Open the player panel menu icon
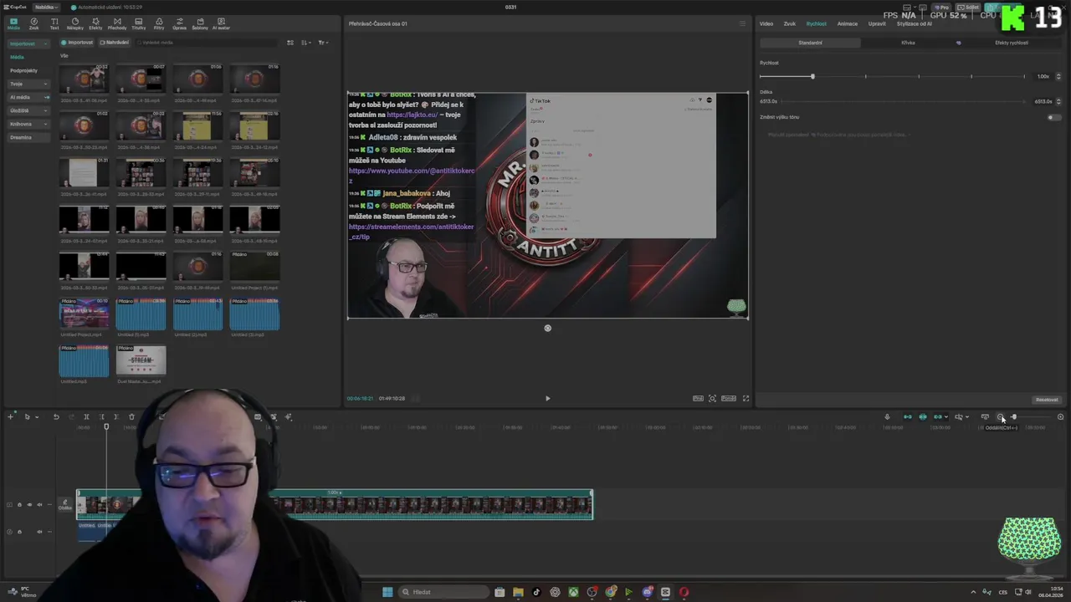The image size is (1071, 602). tap(742, 23)
